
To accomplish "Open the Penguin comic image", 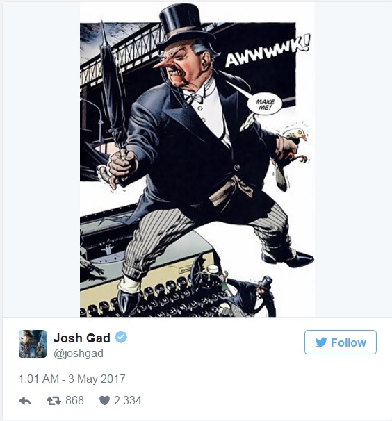I will point(197,160).
